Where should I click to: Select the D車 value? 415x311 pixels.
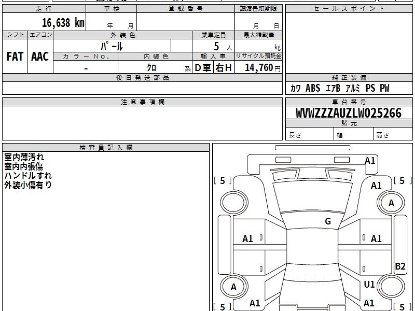click(203, 68)
